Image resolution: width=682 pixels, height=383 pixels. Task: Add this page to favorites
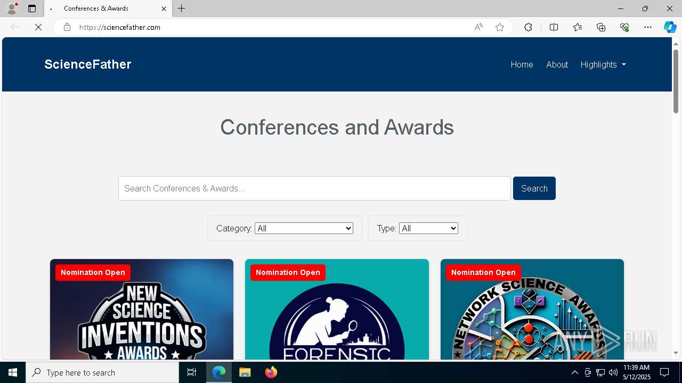500,27
